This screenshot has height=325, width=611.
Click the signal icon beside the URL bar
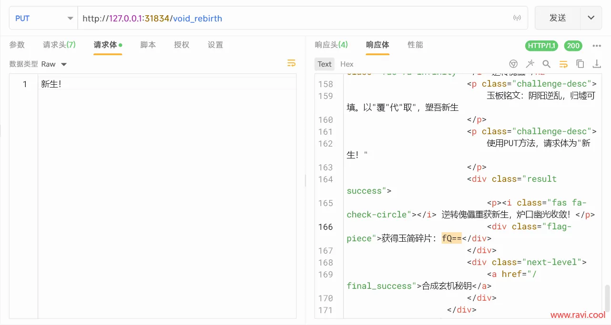coord(517,18)
